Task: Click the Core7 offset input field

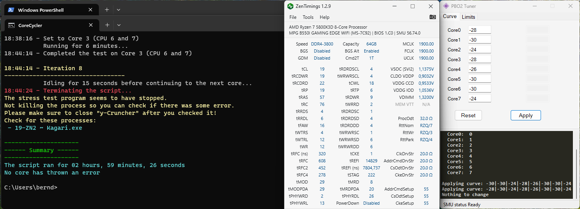Action: click(x=480, y=98)
